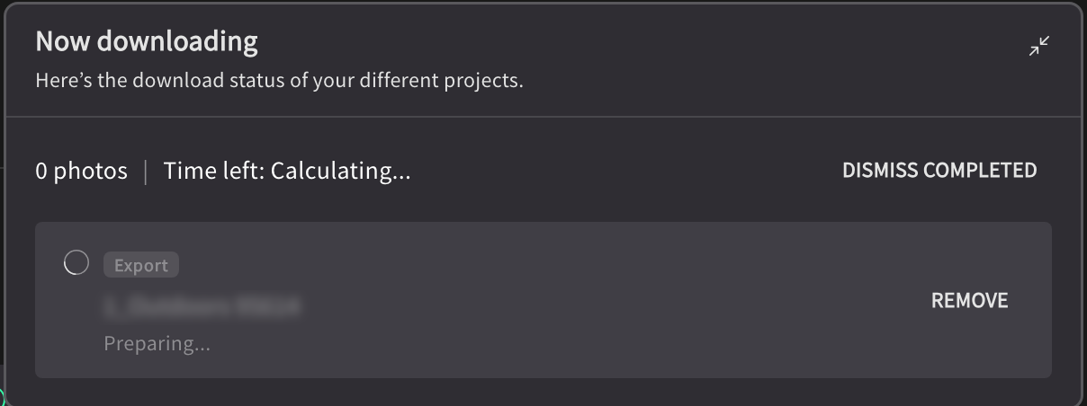The image size is (1087, 406).
Task: Click the Export tag badge
Action: click(141, 265)
